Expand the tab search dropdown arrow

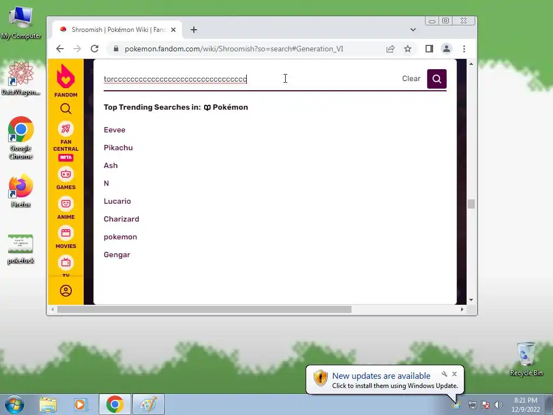pos(413,30)
